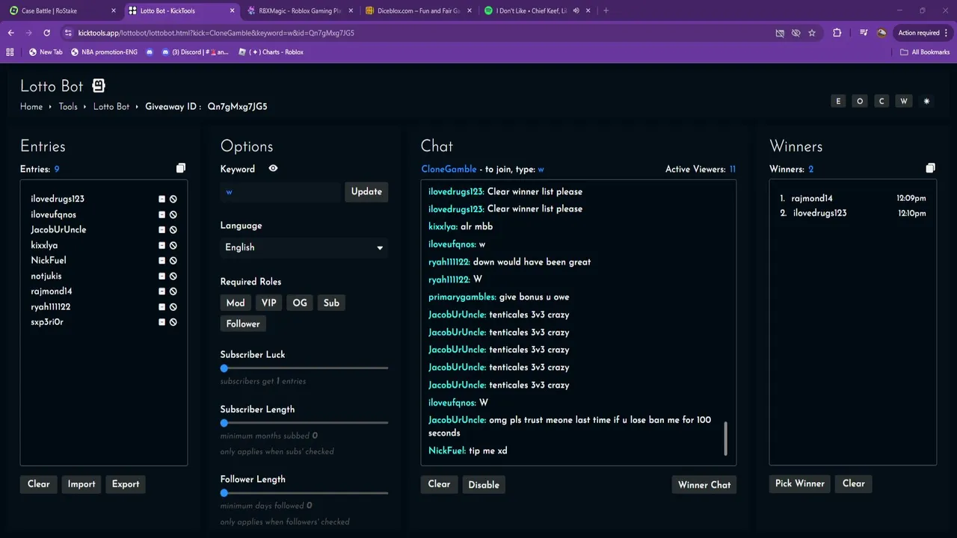
Task: Click the ban icon next to ilovedrugs123 entry
Action: 173,200
